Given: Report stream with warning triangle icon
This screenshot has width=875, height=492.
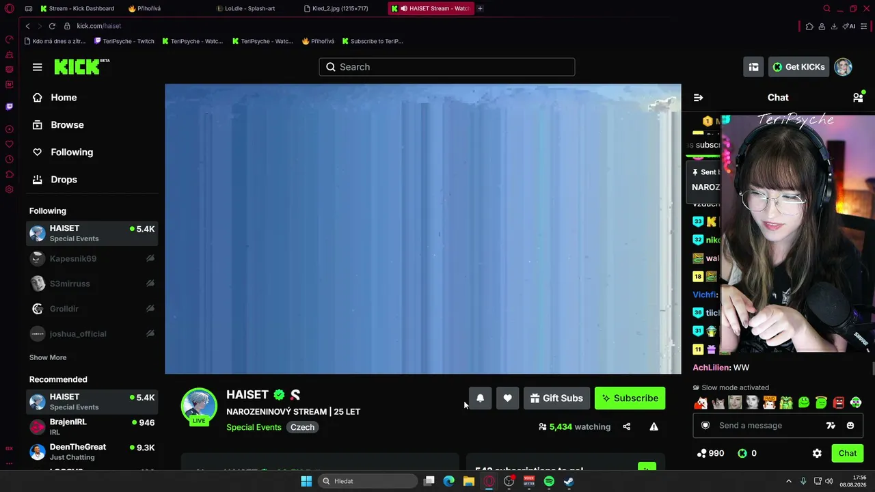Looking at the screenshot, I should coord(654,426).
